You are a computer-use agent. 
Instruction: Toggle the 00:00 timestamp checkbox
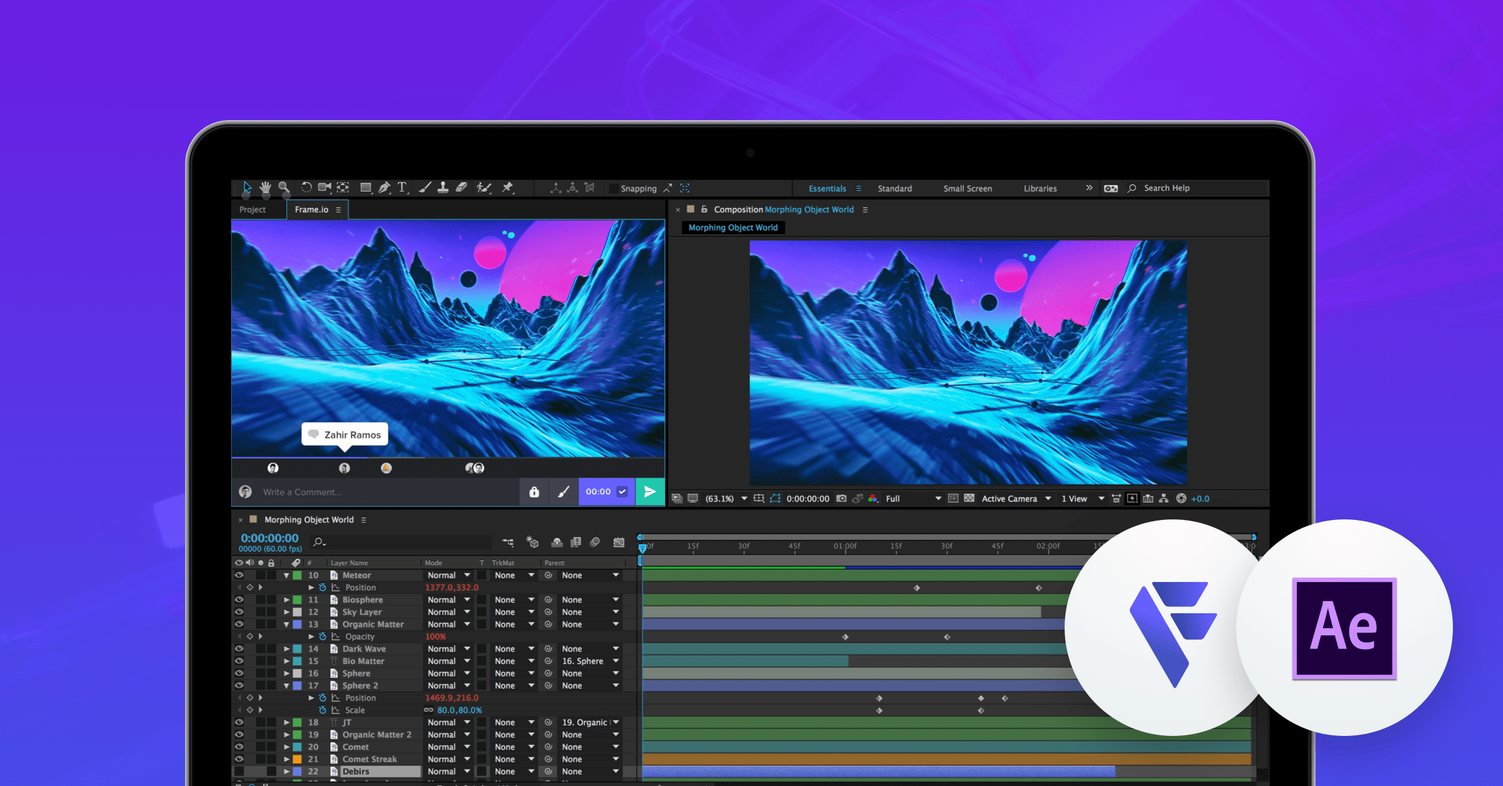click(x=622, y=492)
